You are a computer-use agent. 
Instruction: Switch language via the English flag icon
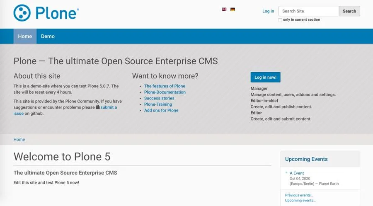pyautogui.click(x=224, y=10)
